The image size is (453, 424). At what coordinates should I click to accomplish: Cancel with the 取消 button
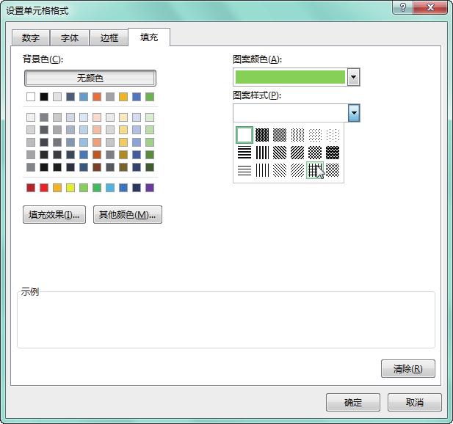point(415,402)
